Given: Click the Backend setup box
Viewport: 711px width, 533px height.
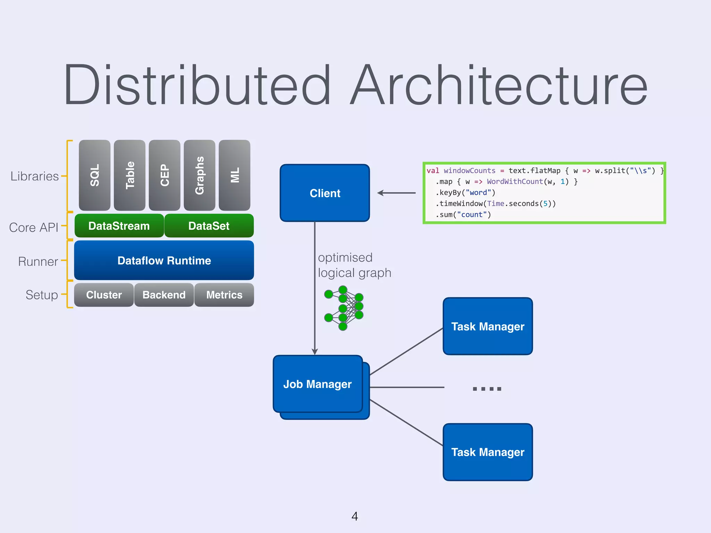Looking at the screenshot, I should (164, 295).
